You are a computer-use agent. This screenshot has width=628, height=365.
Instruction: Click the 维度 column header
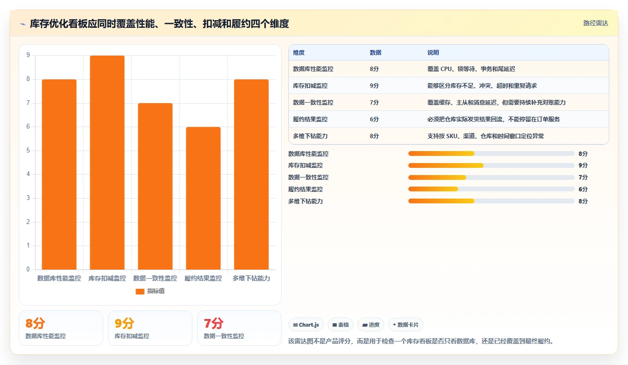click(x=298, y=53)
